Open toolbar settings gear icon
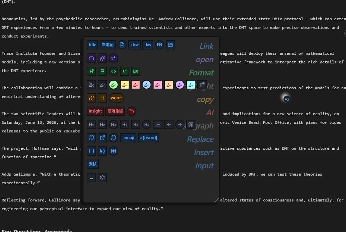346x232 pixels. pos(102,178)
